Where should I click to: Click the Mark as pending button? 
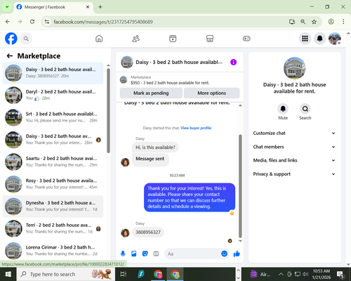pos(151,93)
